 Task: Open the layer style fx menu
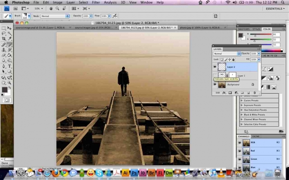[x=224, y=93]
